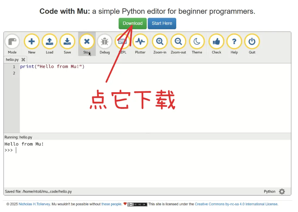Image resolution: width=298 pixels, height=212 pixels.
Task: Open the Creative Commons license link
Action: tap(236, 204)
